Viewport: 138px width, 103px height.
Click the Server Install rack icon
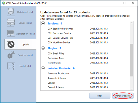tap(11, 23)
